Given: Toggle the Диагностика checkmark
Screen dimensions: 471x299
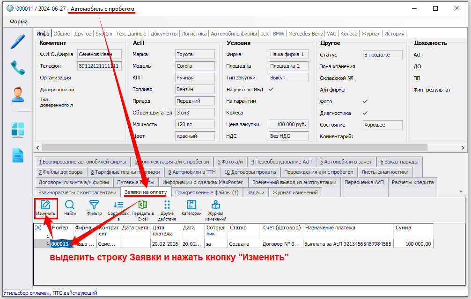Looking at the screenshot, I should [x=365, y=113].
